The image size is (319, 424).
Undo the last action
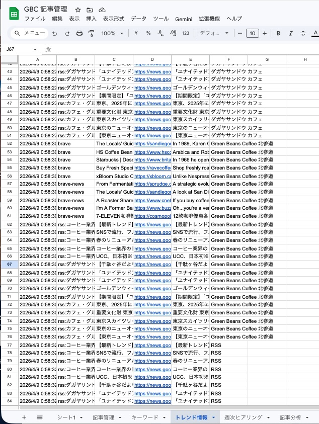pos(55,33)
